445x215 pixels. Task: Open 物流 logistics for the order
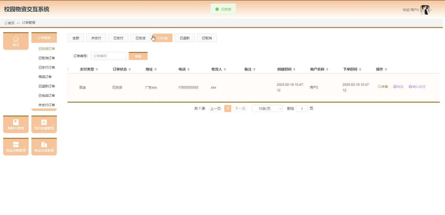click(x=398, y=87)
